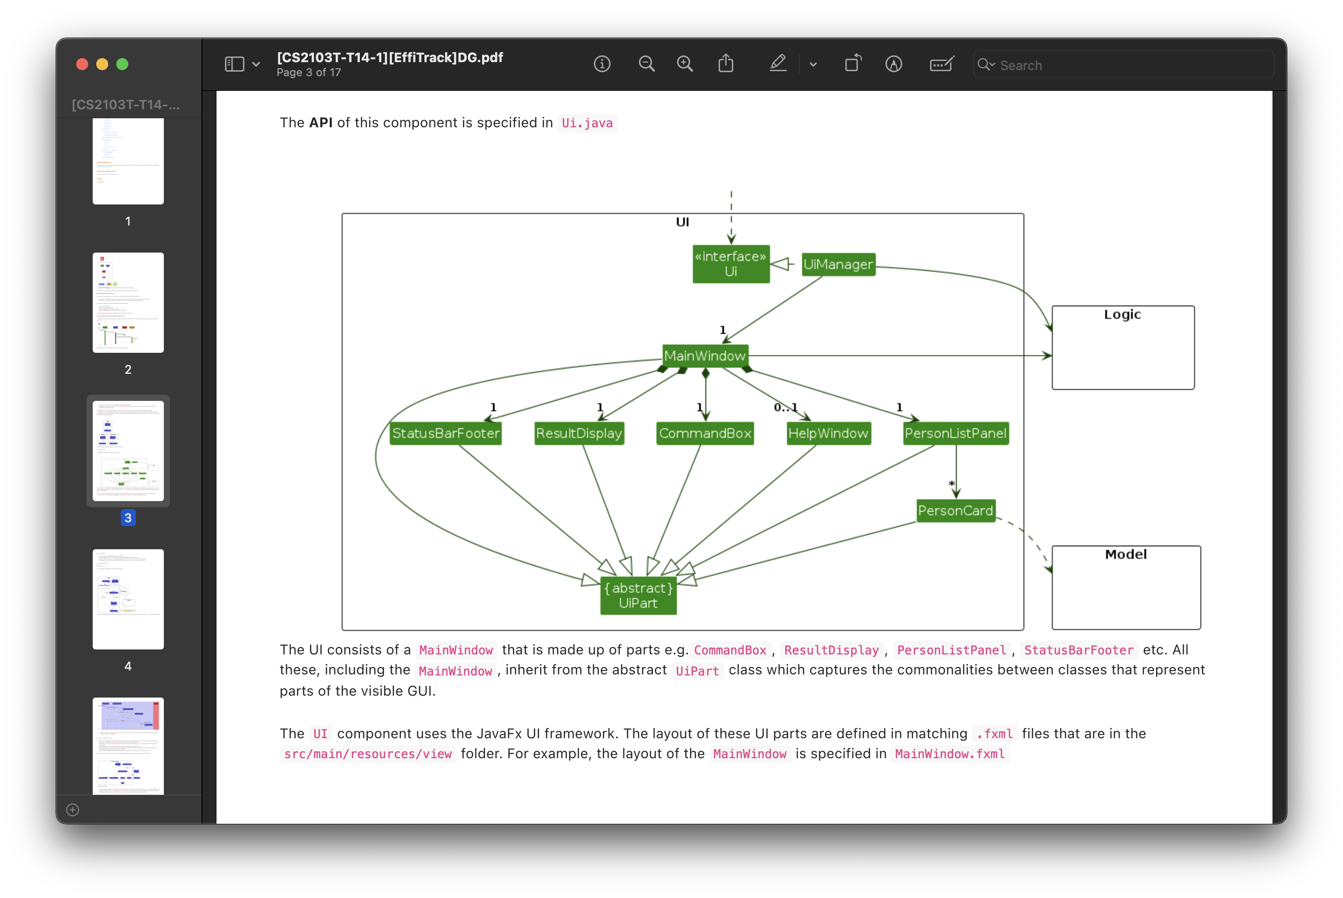
Task: Select the highlight pen tool
Action: (x=778, y=64)
